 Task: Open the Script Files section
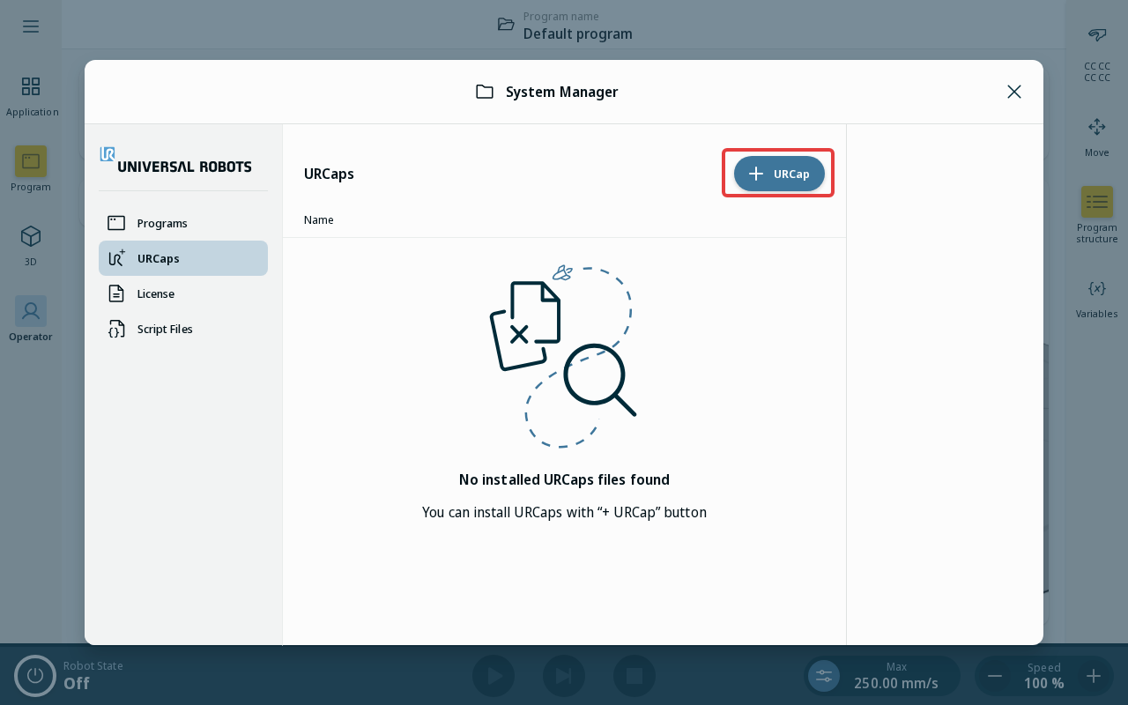pos(183,329)
